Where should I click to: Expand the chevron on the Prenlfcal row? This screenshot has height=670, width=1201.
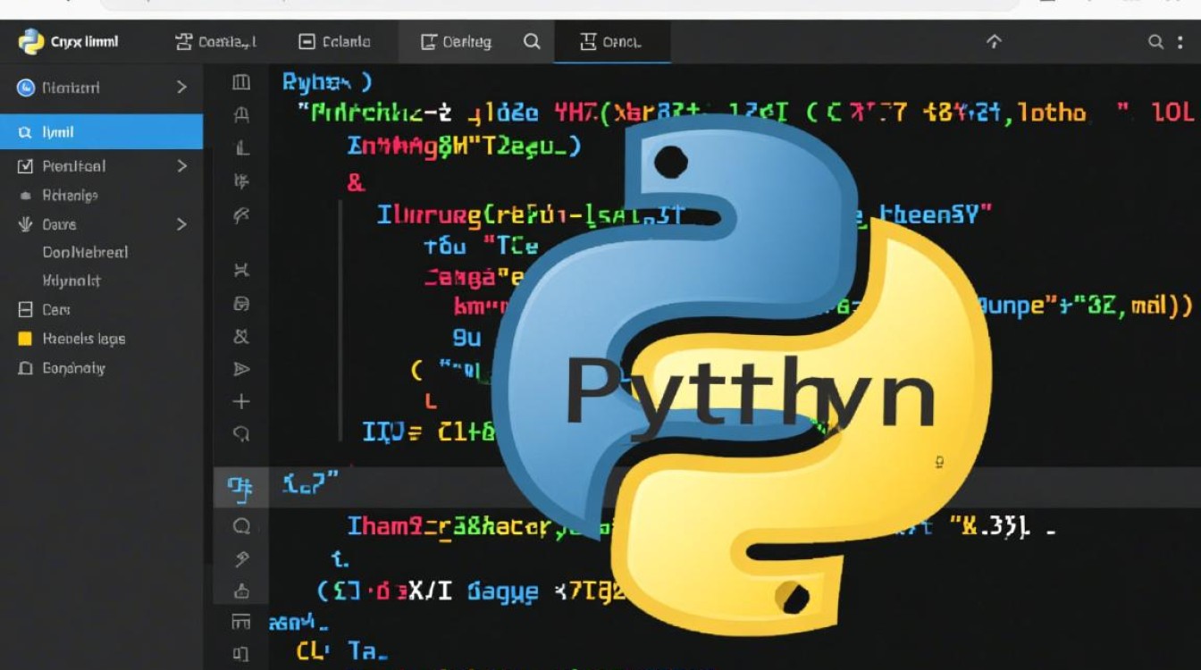[x=181, y=166]
